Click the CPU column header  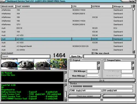coord(82,6)
